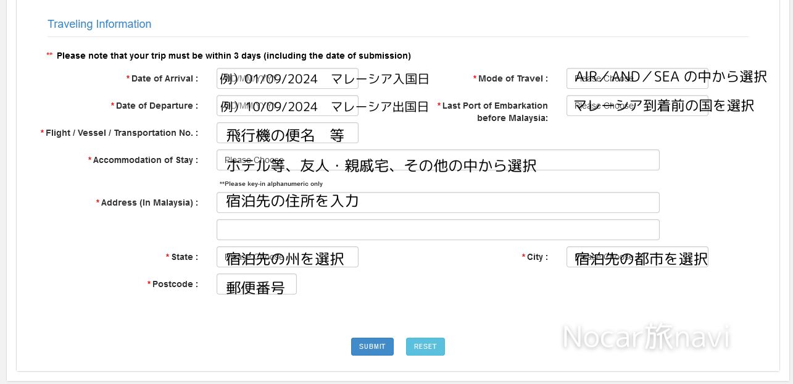The image size is (793, 384).
Task: Open the State selection dropdown
Action: click(x=287, y=257)
